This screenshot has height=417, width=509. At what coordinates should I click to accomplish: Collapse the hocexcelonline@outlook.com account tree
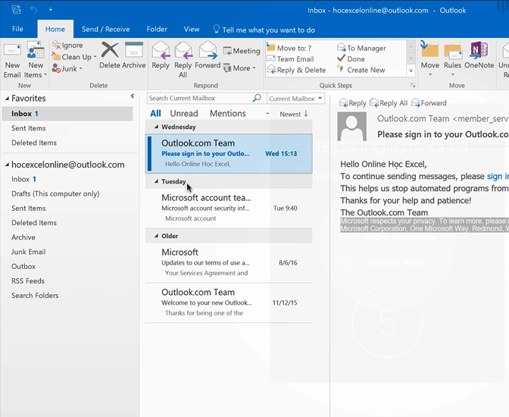pyautogui.click(x=6, y=165)
